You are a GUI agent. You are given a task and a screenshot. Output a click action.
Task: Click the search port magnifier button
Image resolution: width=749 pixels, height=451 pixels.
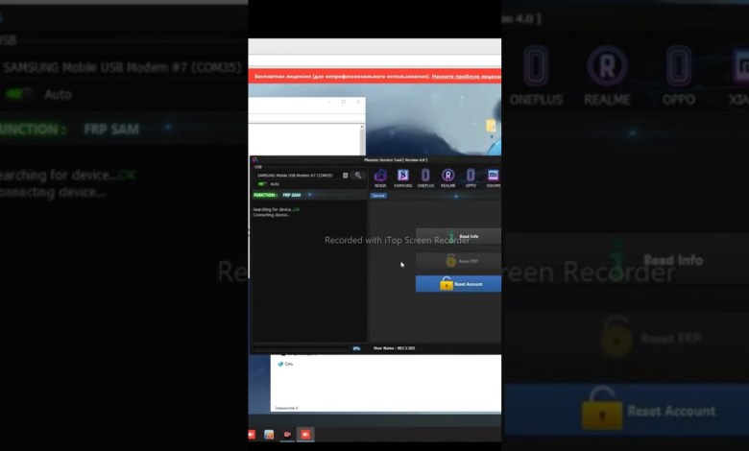click(x=358, y=176)
